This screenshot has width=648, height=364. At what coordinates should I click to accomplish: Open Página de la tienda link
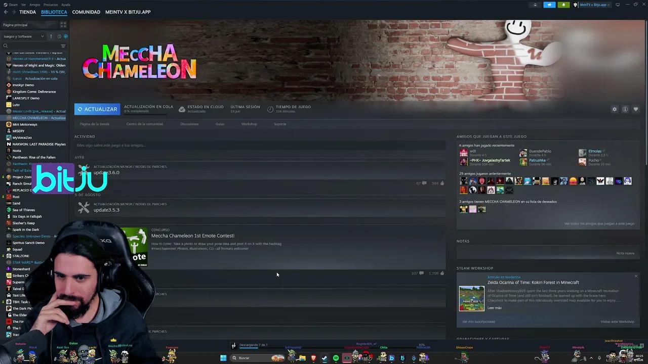tap(95, 124)
